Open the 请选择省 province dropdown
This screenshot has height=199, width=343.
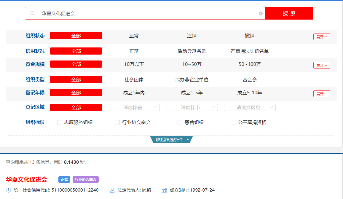pos(134,107)
